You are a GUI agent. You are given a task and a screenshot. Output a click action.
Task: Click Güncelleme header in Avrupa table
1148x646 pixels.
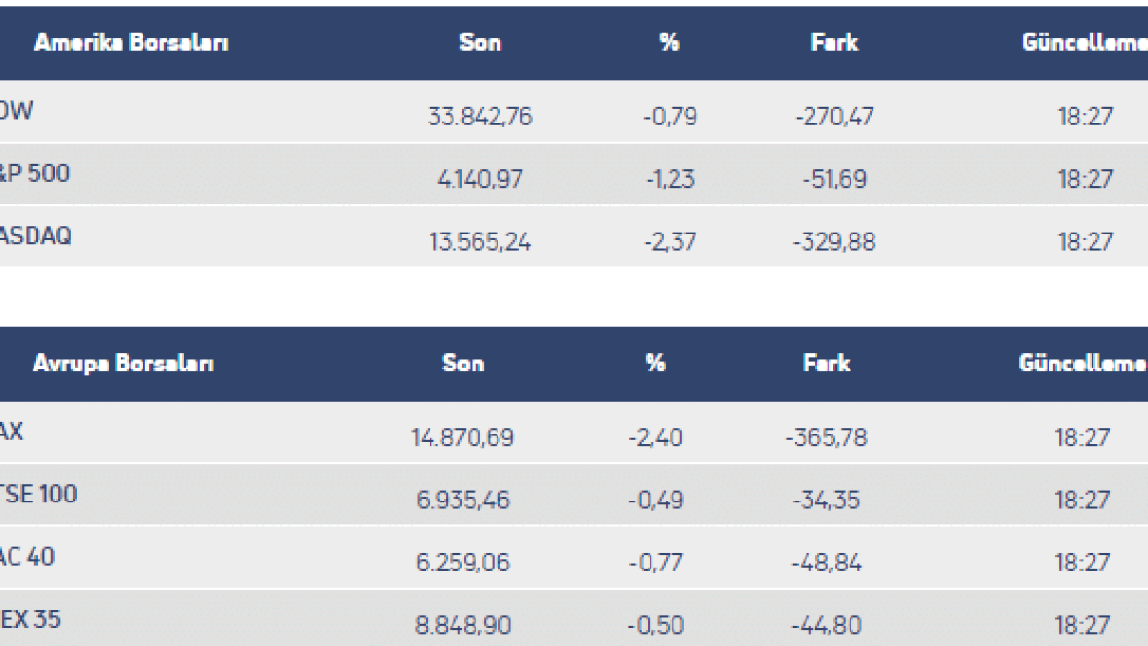(1082, 364)
